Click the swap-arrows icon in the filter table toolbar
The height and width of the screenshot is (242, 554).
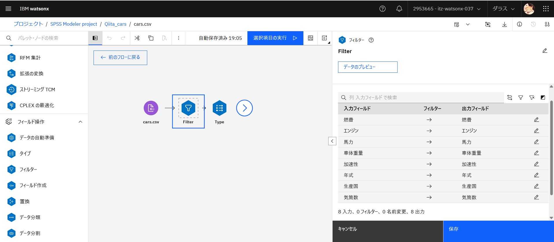pos(510,98)
